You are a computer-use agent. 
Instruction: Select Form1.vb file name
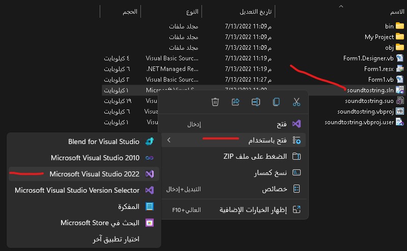381,80
